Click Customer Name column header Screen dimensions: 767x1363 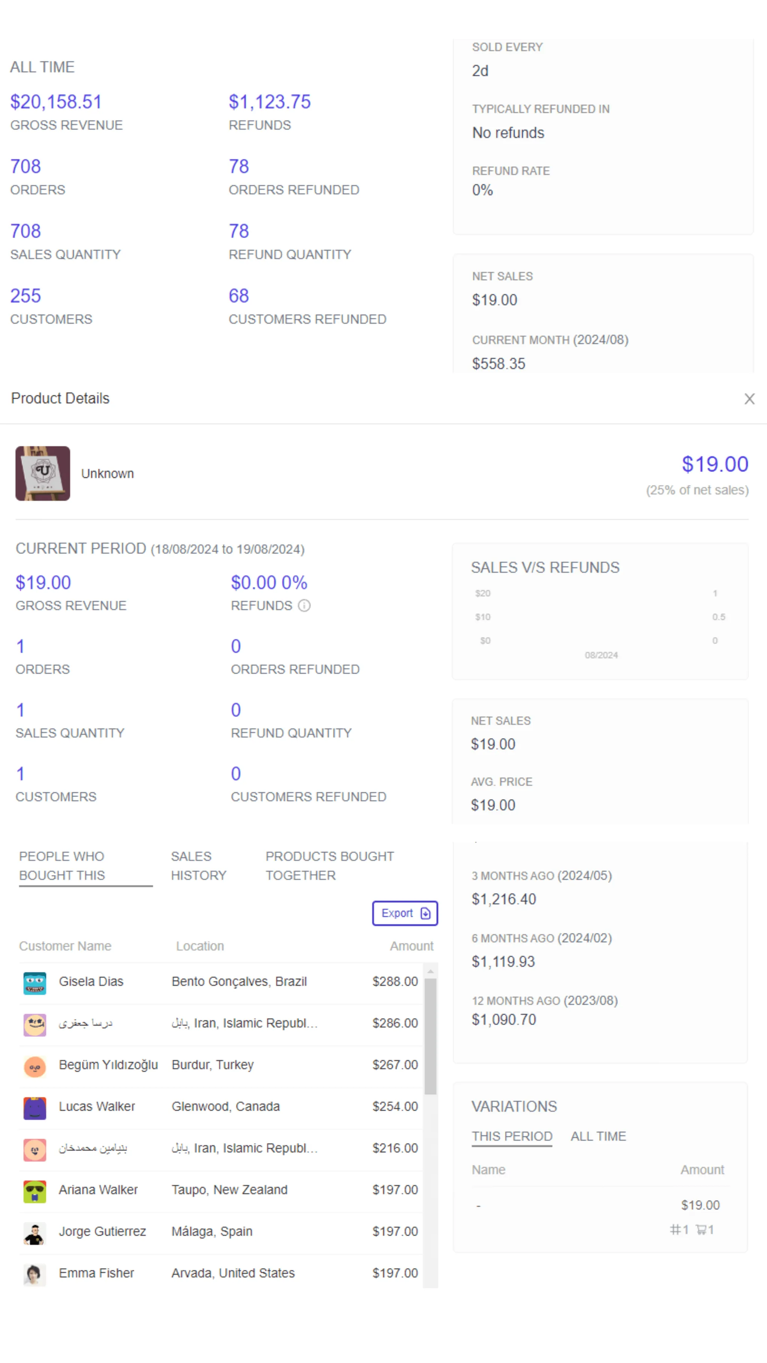click(x=65, y=946)
